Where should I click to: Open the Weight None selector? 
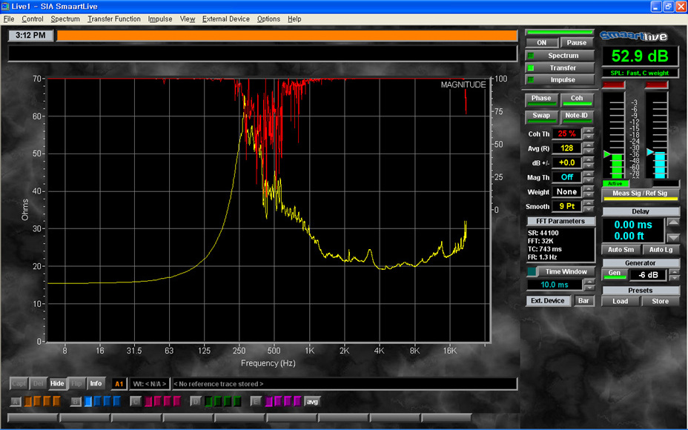tap(566, 191)
